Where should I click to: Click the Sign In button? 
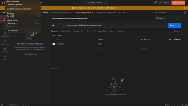pos(166,3)
